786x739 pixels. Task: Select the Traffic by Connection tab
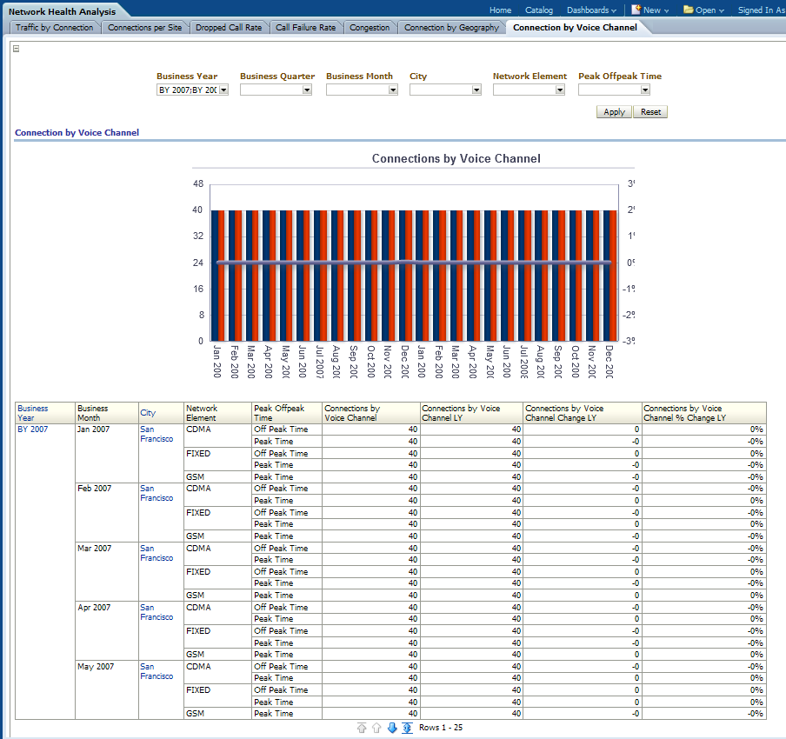(x=54, y=28)
